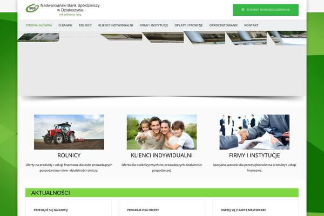Open Klienci Indywidualni menu item

(x=116, y=25)
